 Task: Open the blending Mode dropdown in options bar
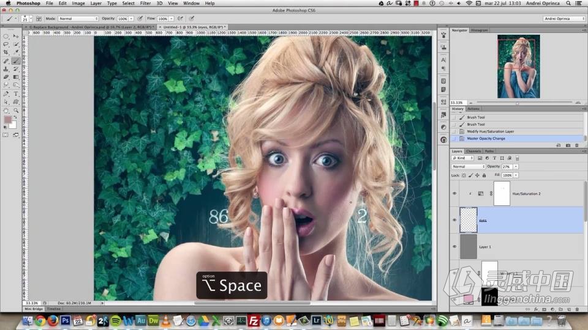[78, 18]
